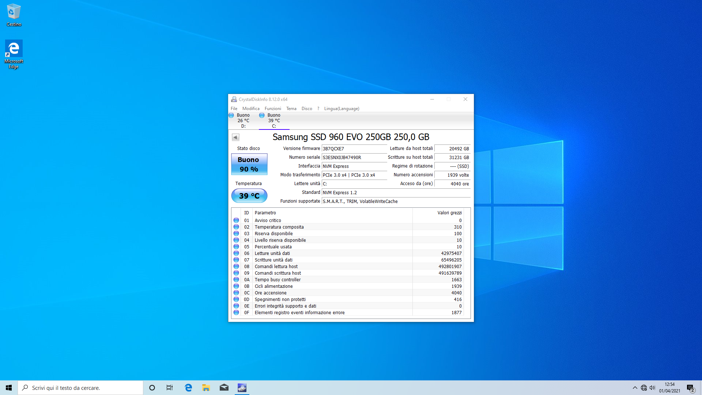The height and width of the screenshot is (395, 702).
Task: Open the Windows Start menu
Action: 9,388
